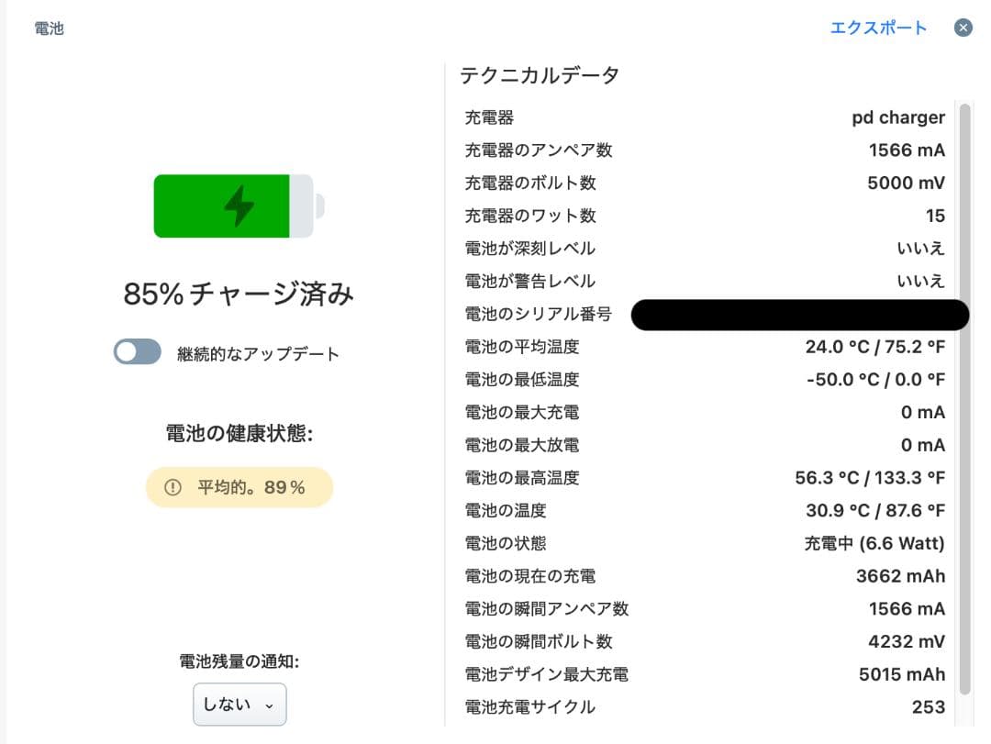The image size is (991, 744).
Task: Click the warning circle icon in health badge
Action: point(173,487)
